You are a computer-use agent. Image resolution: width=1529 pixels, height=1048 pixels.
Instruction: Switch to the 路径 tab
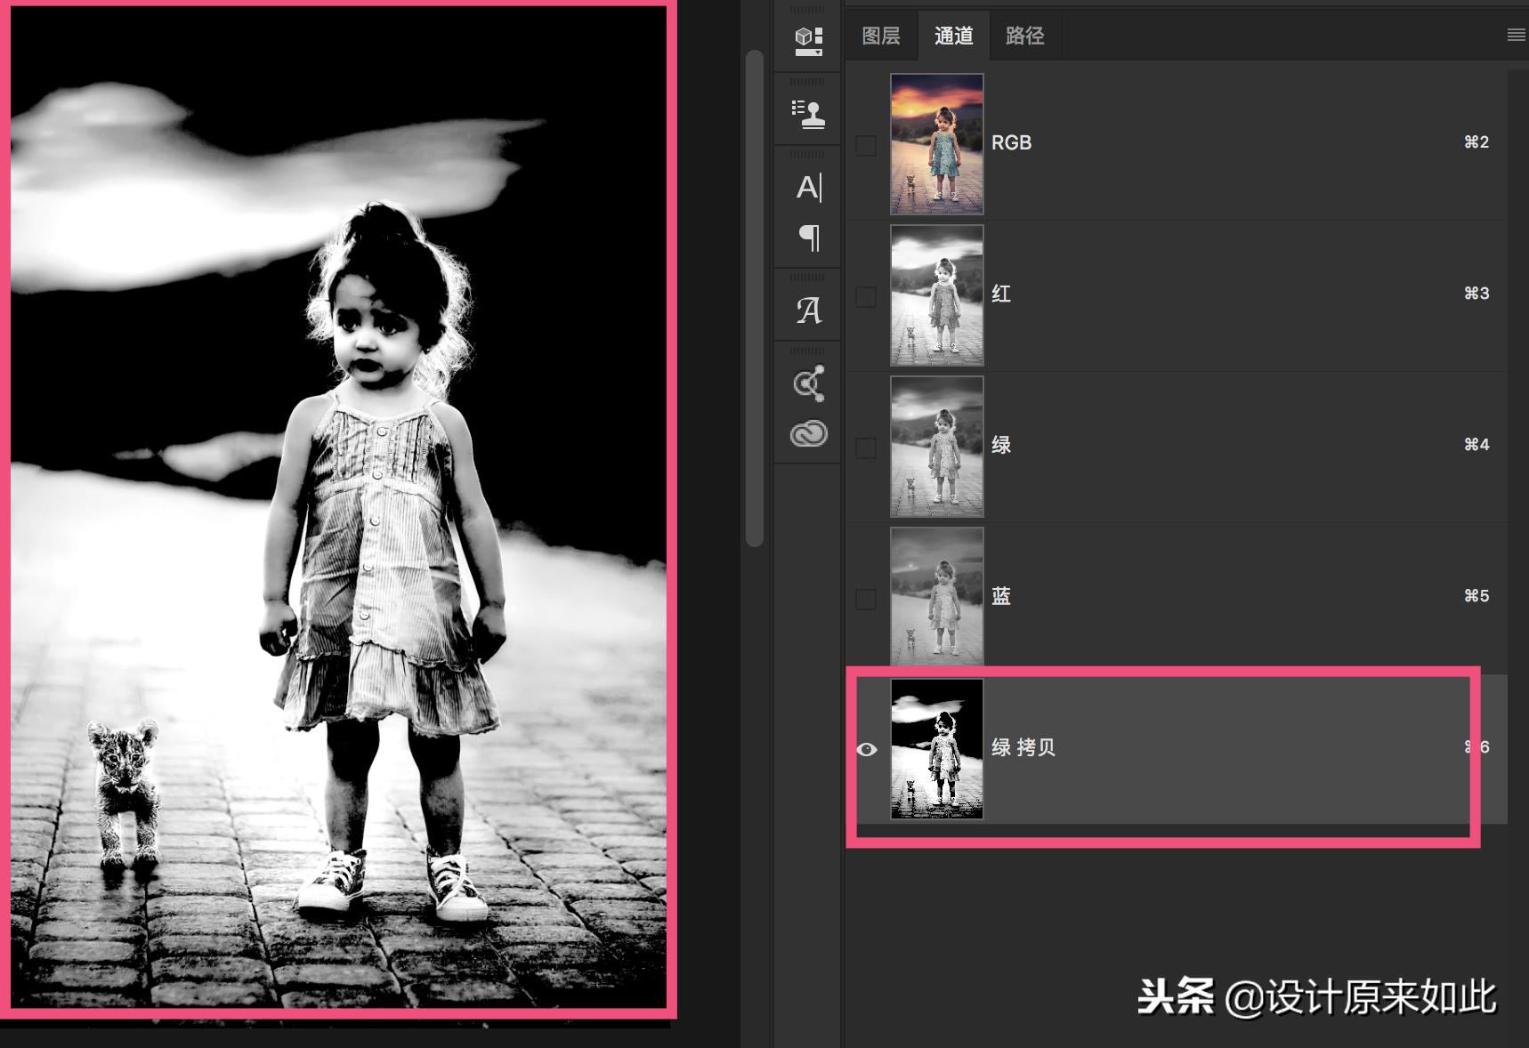click(x=1025, y=35)
